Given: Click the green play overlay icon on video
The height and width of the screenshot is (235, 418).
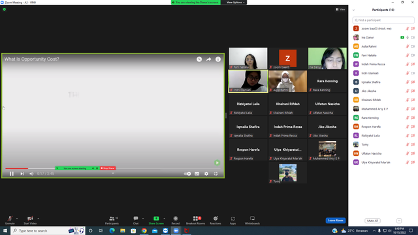Looking at the screenshot, I should [217, 163].
